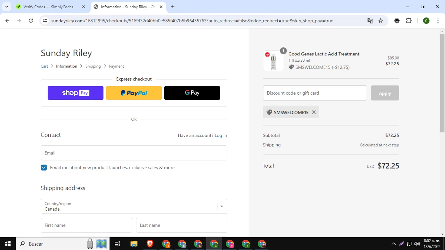Switch to Verify Codes — SimplyCodes tab

(51, 7)
